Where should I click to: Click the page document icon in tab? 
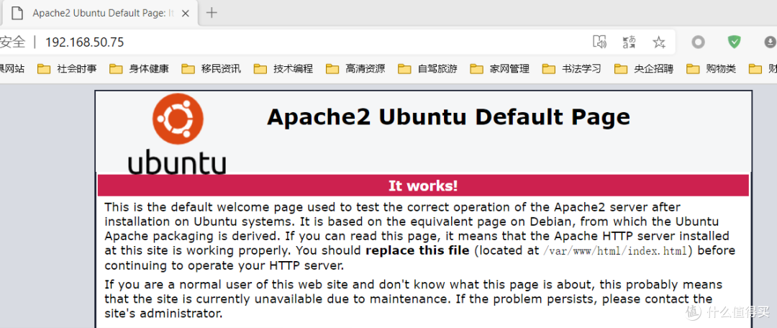click(17, 14)
